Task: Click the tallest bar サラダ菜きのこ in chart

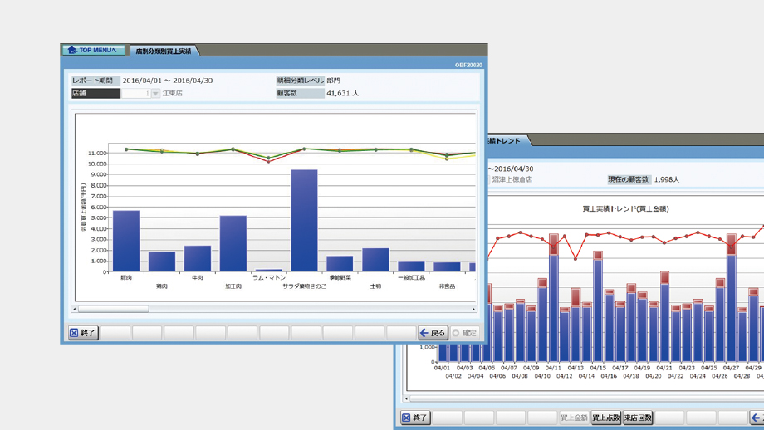Action: pyautogui.click(x=304, y=221)
